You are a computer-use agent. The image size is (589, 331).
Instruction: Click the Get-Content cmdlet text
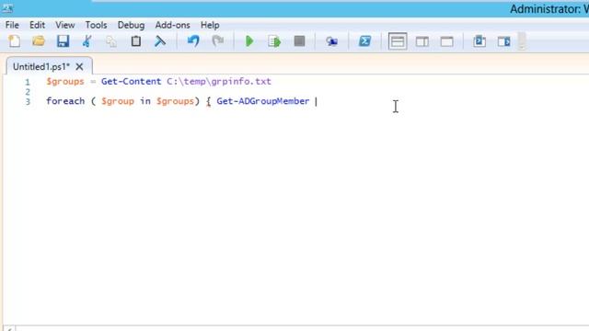coord(131,82)
